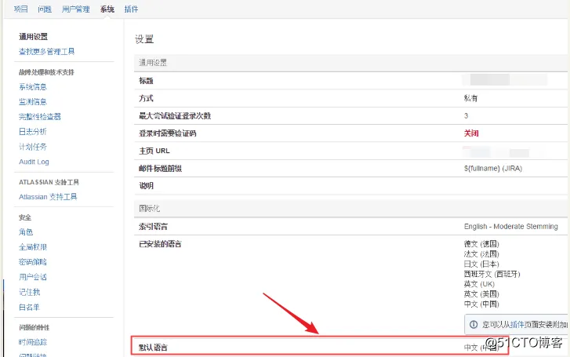Click 英文 (美国) in installed languages
Screen dimensions: 570x357
(481, 293)
